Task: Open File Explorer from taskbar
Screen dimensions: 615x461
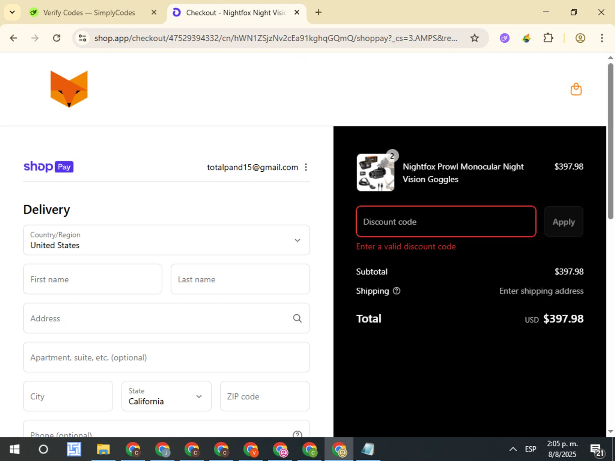Action: click(x=103, y=450)
